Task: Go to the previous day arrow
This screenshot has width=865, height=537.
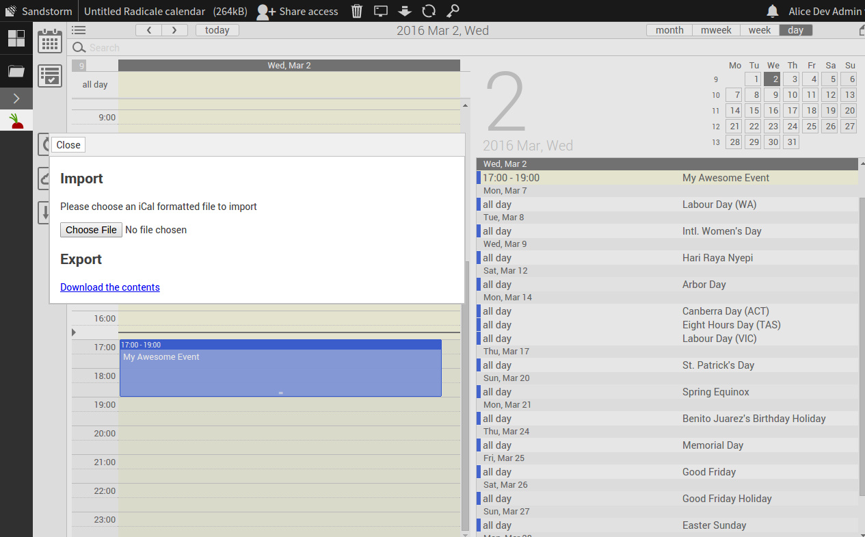Action: pyautogui.click(x=148, y=30)
